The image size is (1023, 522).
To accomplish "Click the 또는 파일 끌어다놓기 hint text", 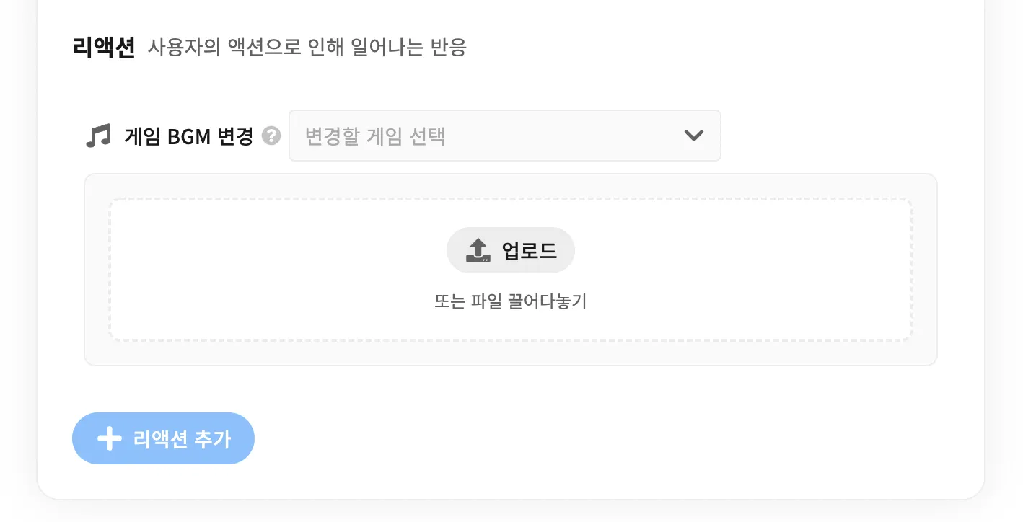I will [x=511, y=301].
